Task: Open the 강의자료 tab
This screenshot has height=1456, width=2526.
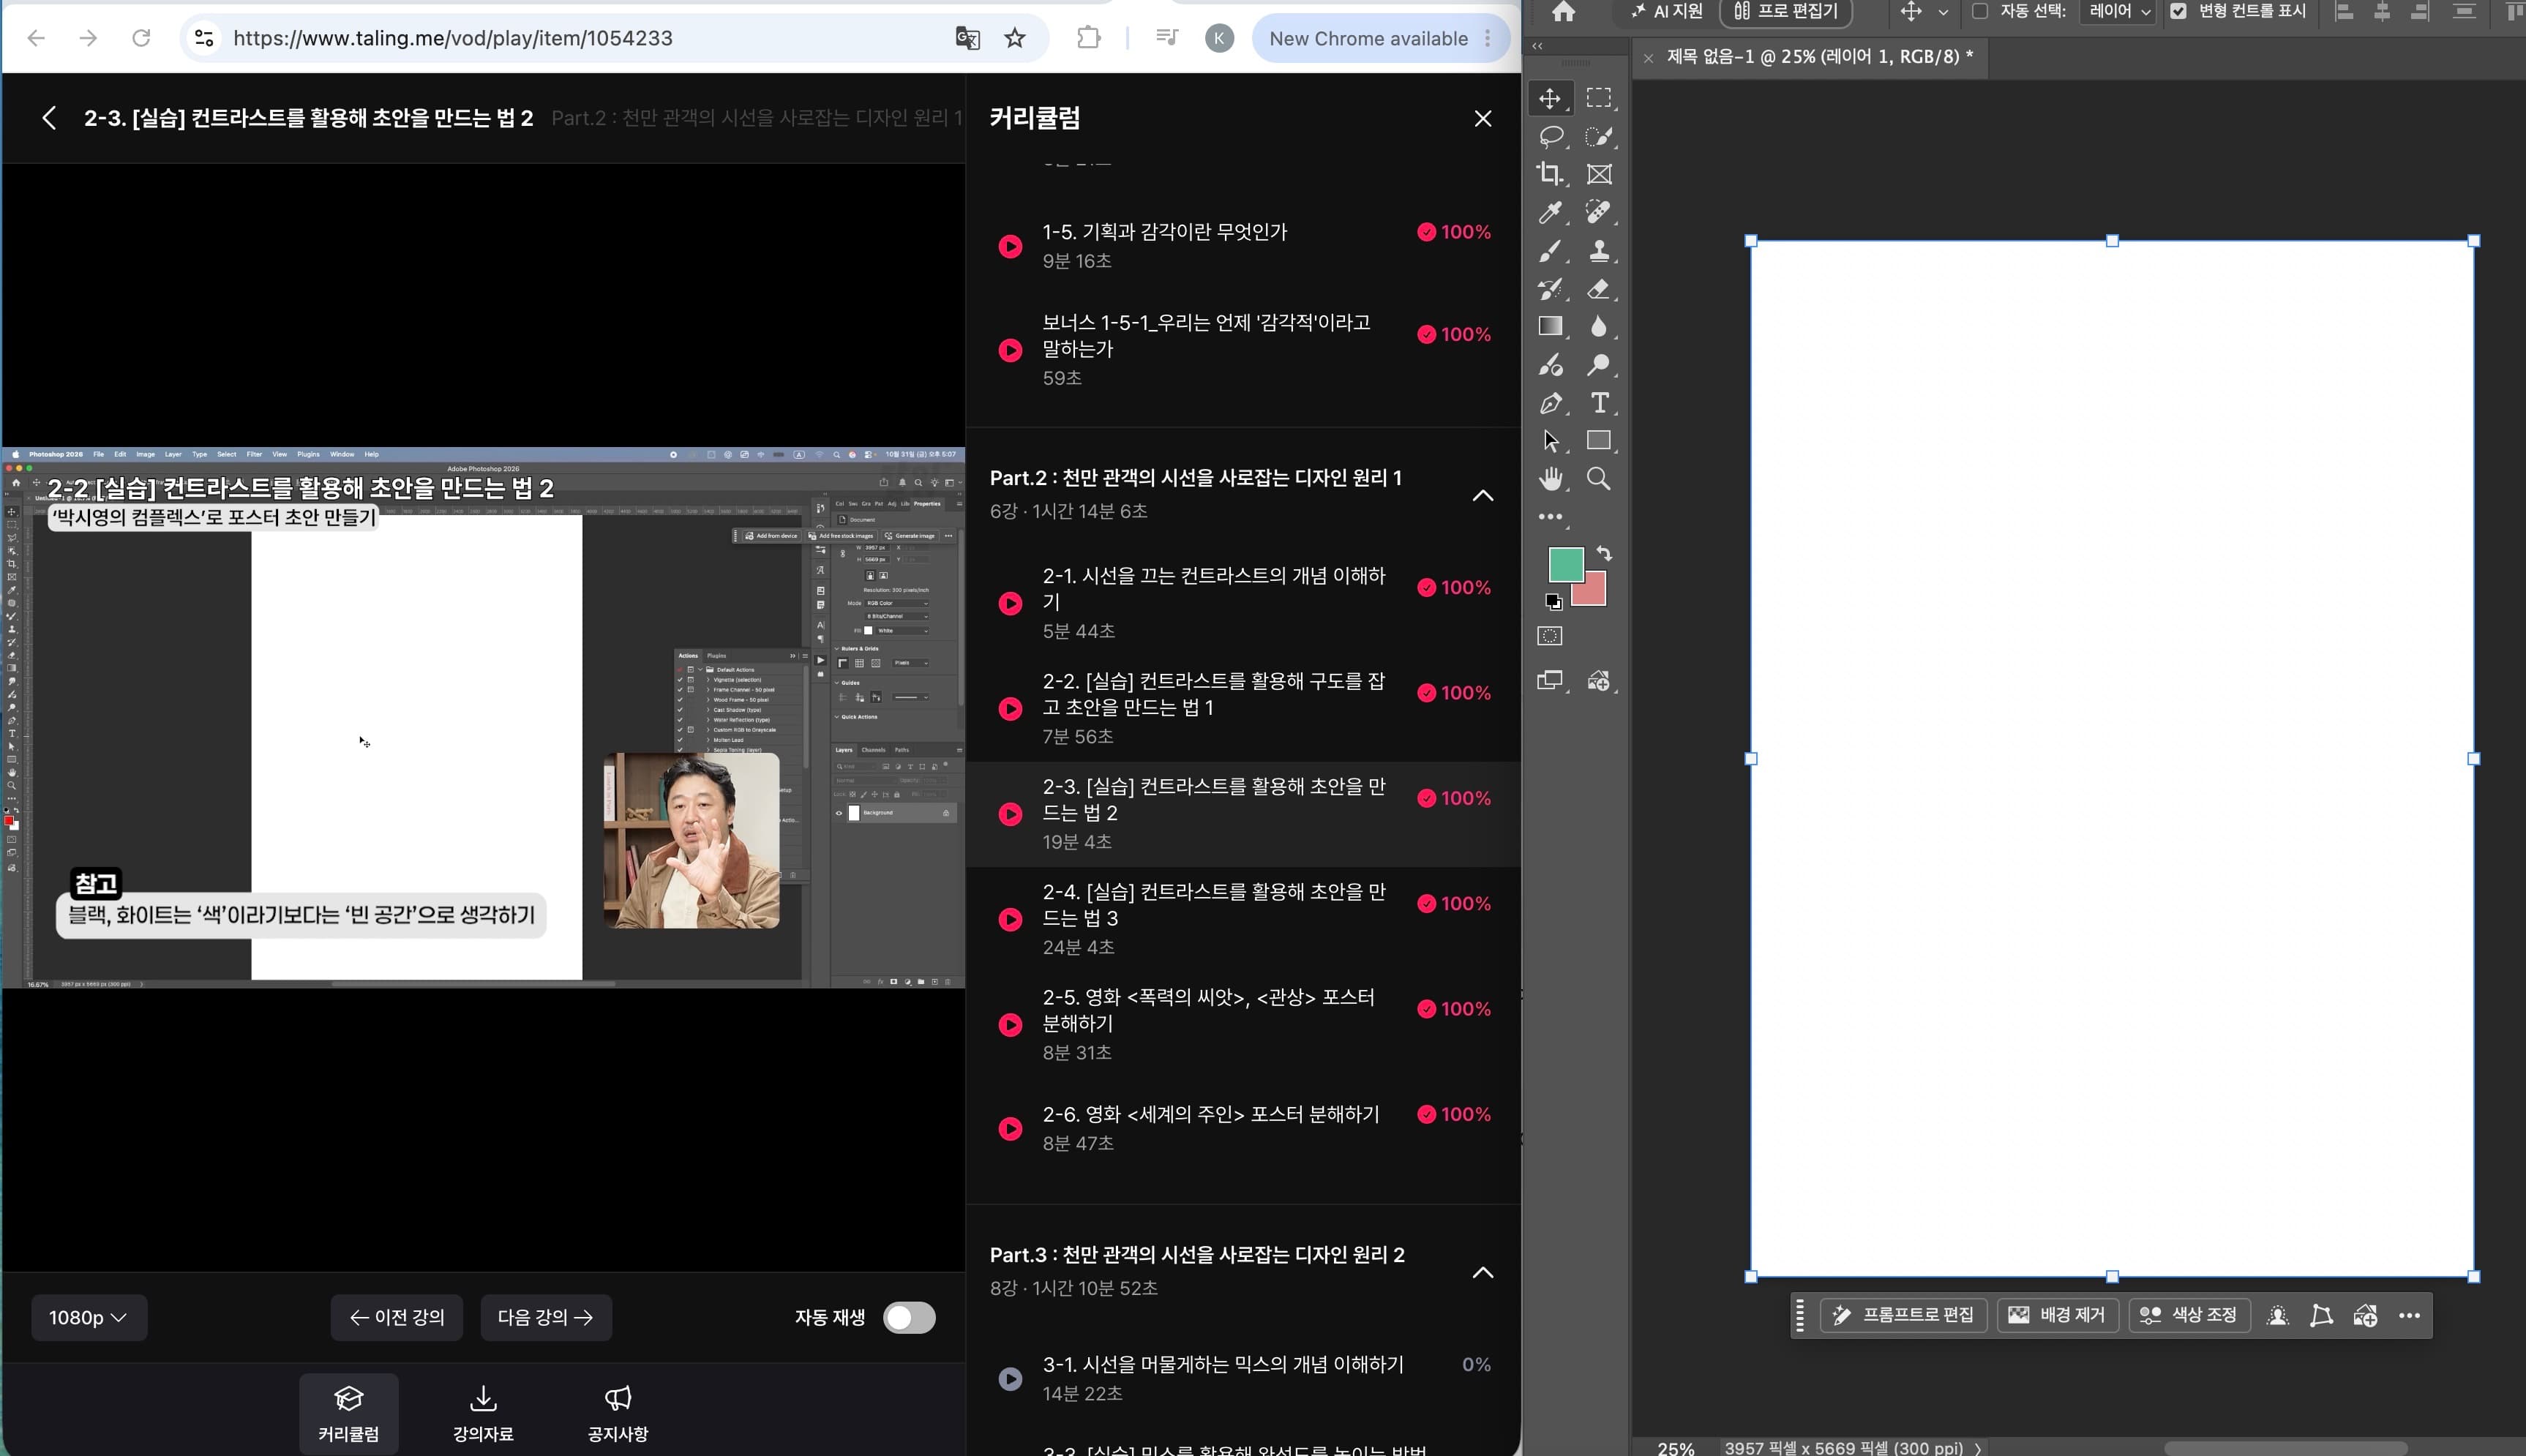Action: tap(483, 1413)
